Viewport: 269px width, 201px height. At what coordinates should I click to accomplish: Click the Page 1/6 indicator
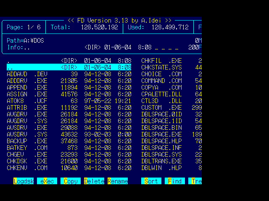[24, 27]
